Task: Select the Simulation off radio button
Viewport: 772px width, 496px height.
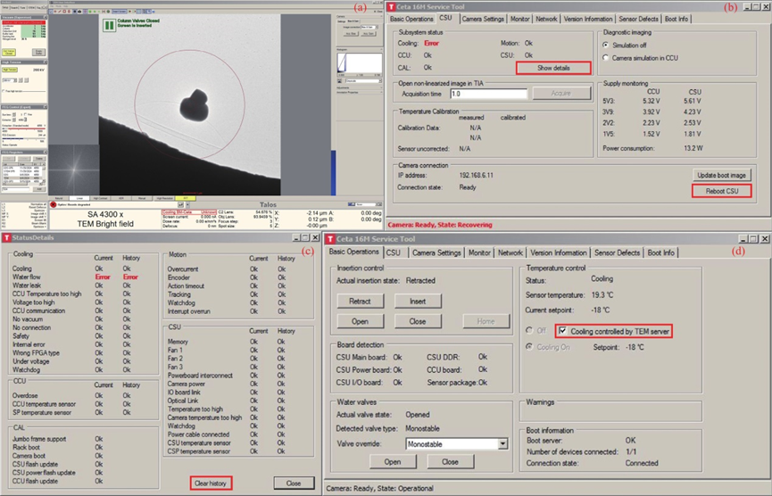Action: tap(607, 44)
